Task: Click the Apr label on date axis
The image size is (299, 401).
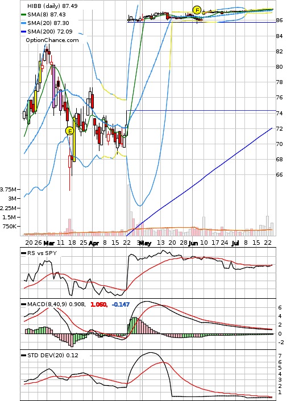Action: (94, 243)
